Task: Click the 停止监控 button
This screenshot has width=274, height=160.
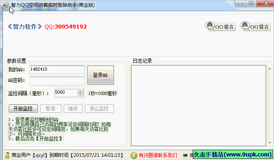Action: [99, 108]
